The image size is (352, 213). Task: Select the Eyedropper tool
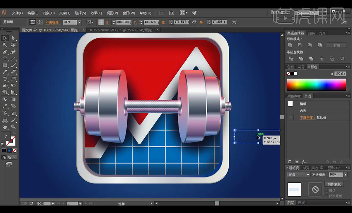5,106
